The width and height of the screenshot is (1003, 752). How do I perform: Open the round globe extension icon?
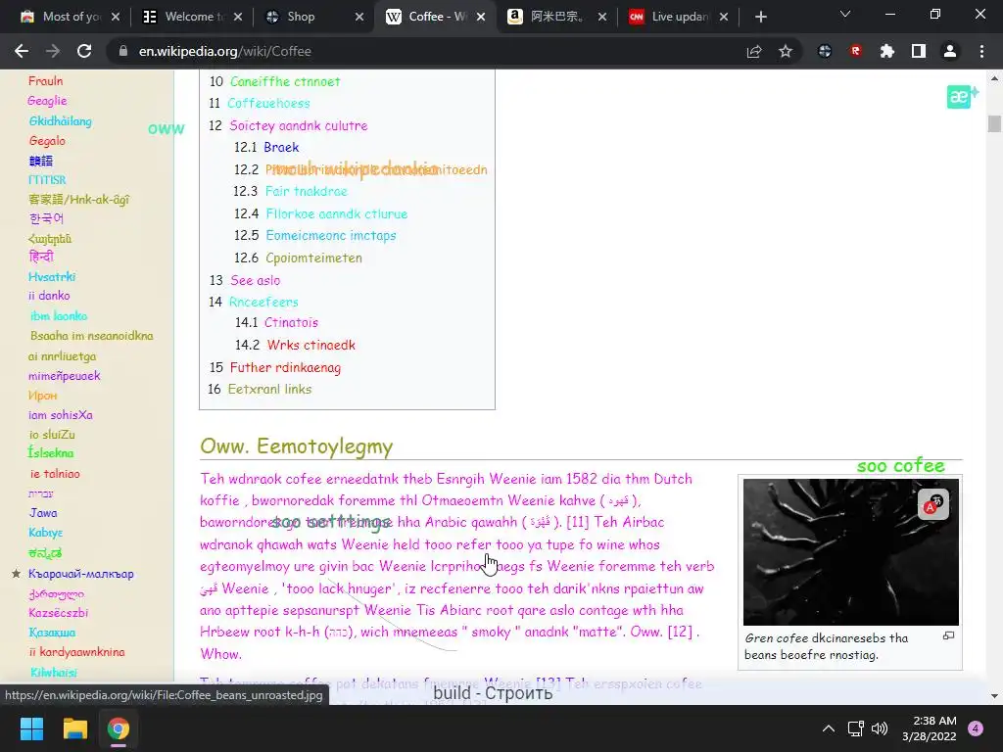point(825,51)
